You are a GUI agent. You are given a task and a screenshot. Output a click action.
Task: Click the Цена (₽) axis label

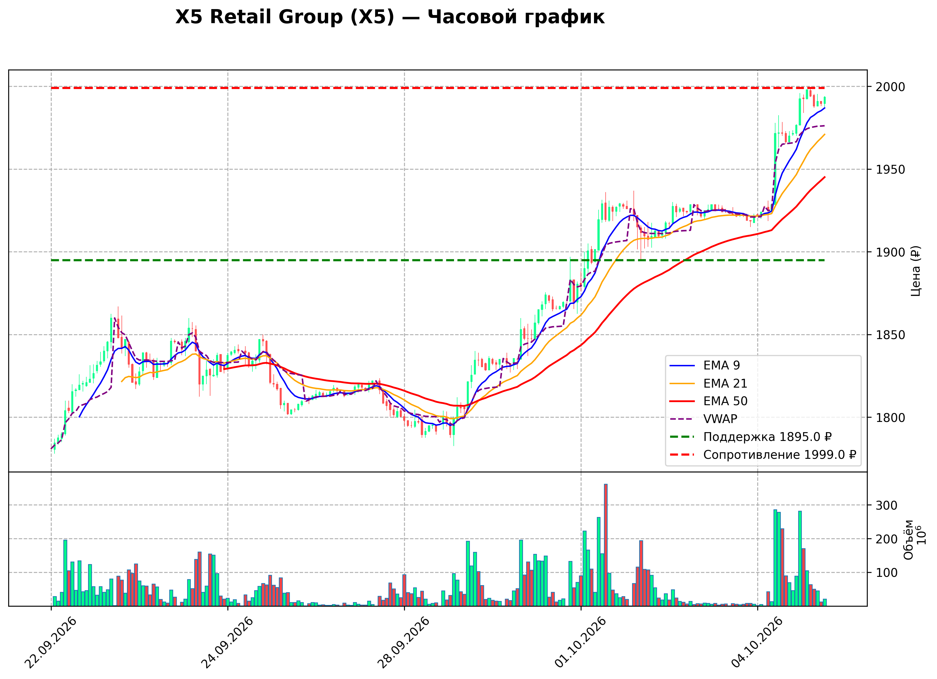(x=915, y=271)
